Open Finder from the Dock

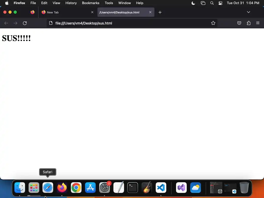pyautogui.click(x=20, y=187)
